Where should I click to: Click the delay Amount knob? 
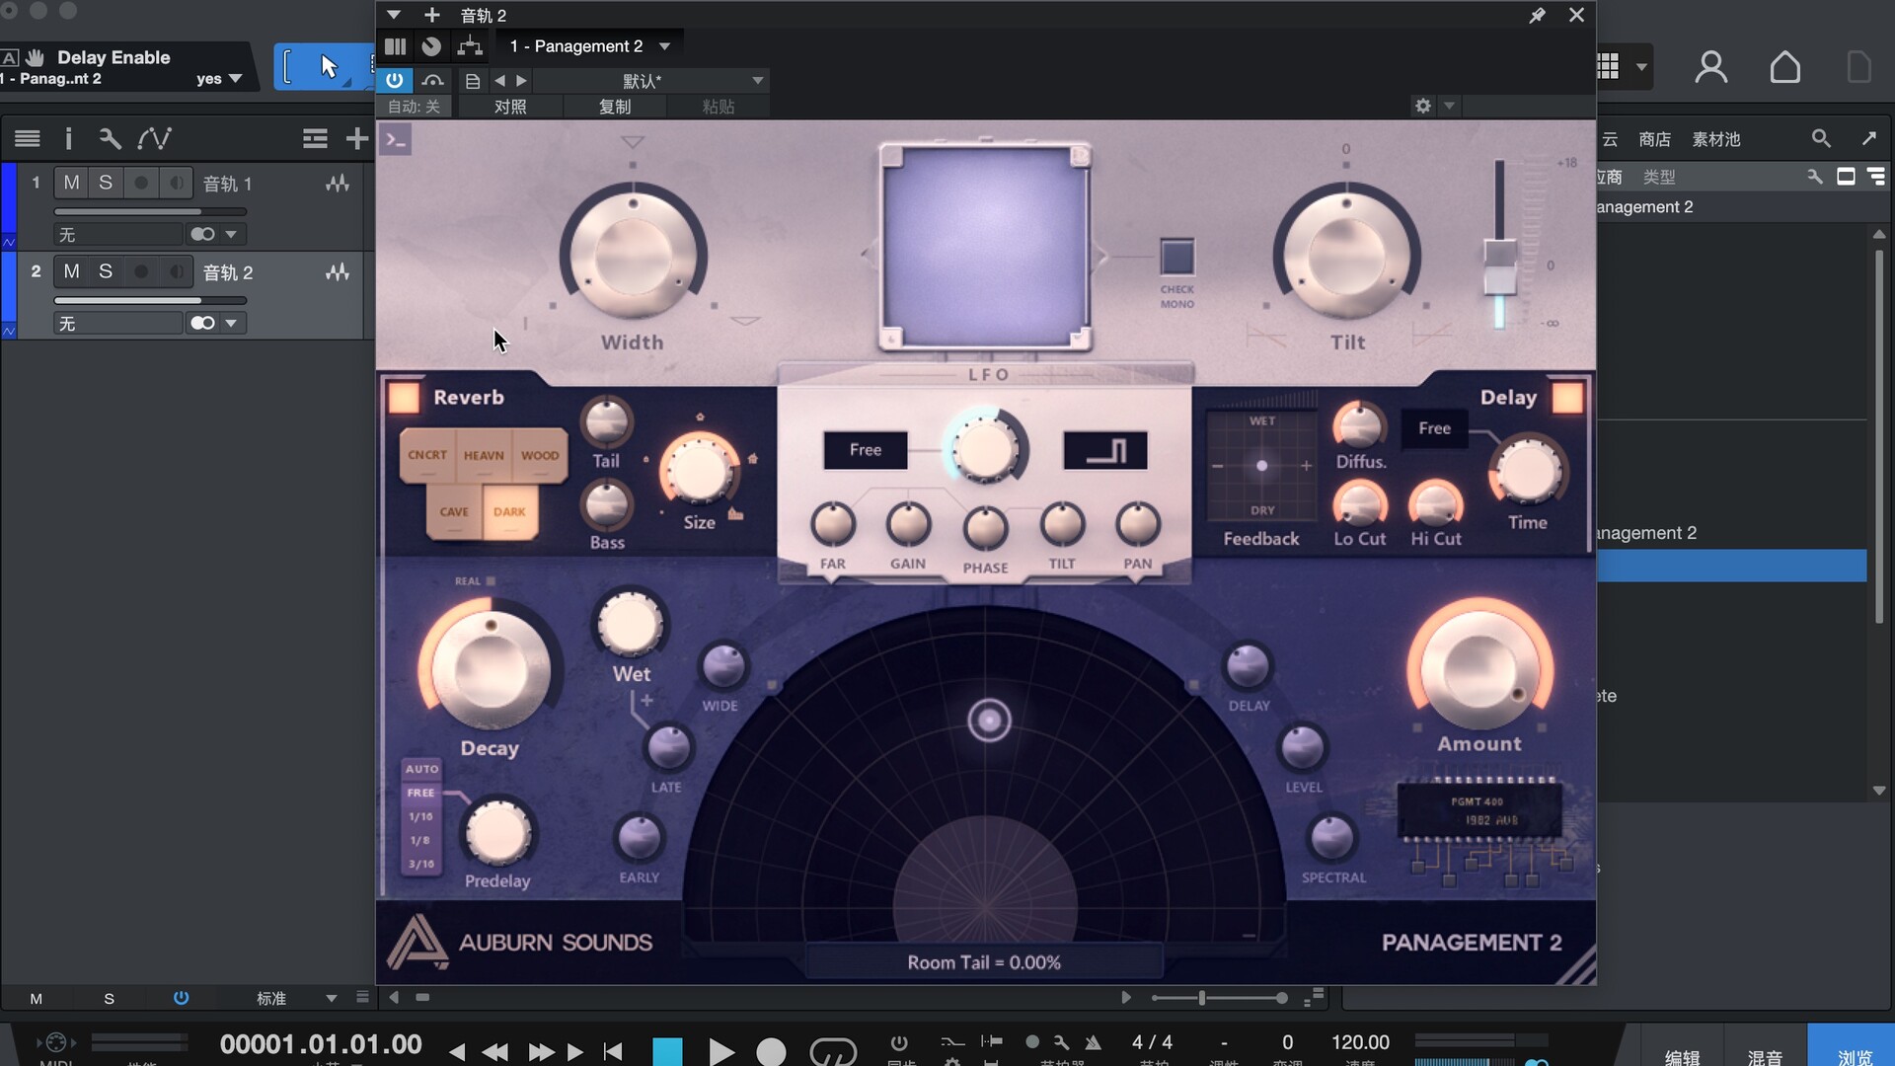(1478, 670)
